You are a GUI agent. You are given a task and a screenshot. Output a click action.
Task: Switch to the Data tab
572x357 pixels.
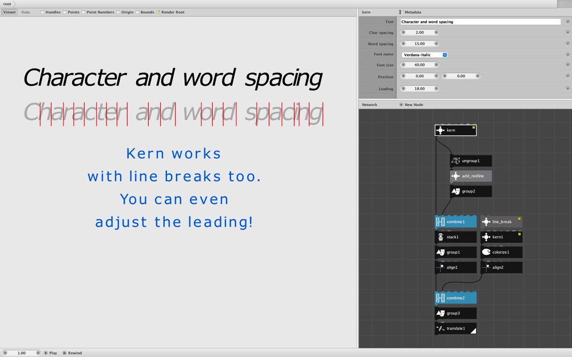pos(26,12)
